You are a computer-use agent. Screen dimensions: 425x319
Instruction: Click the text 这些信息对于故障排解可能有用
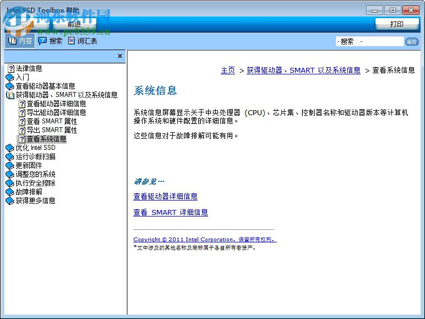[186, 136]
